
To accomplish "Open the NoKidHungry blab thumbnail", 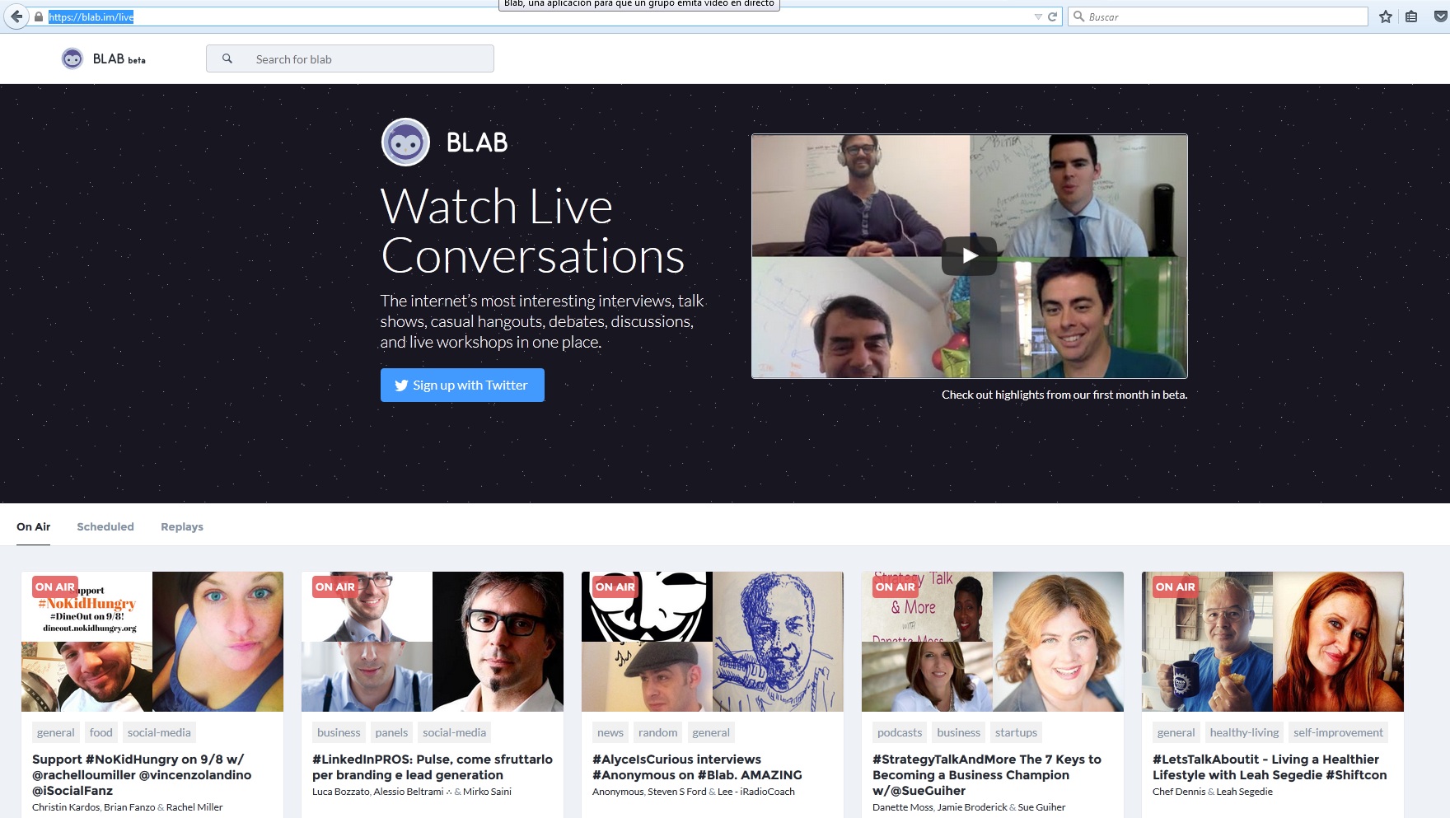I will pos(152,642).
